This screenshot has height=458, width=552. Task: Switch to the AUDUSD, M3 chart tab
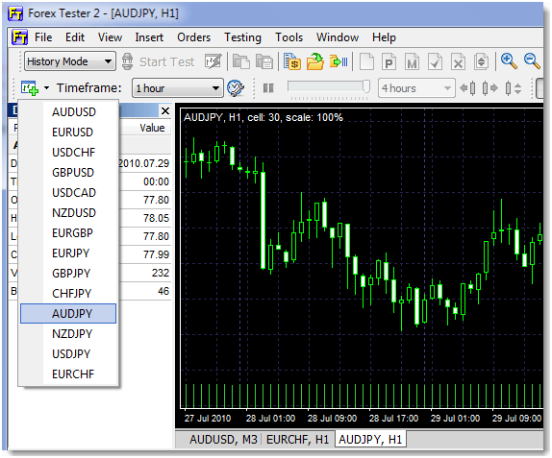click(x=223, y=440)
